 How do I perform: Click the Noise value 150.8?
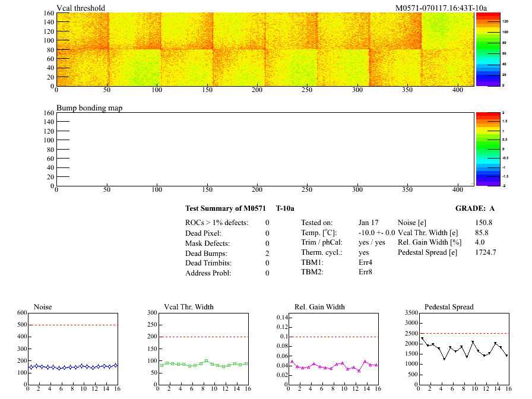coord(484,223)
